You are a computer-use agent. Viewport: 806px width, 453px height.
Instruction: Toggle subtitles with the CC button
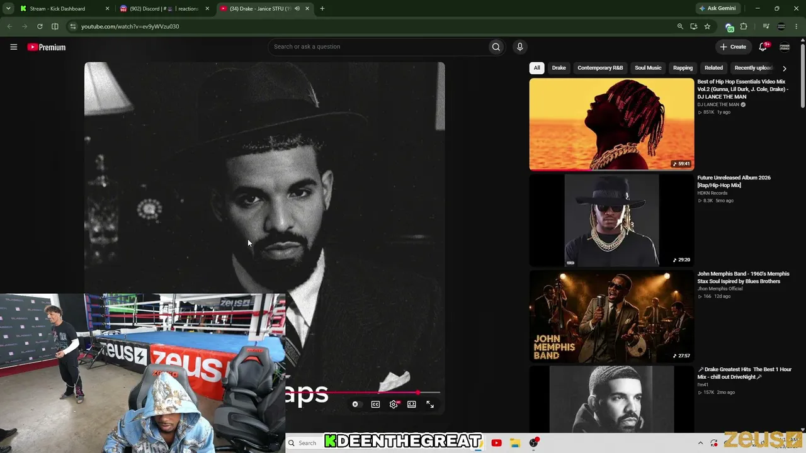375,405
